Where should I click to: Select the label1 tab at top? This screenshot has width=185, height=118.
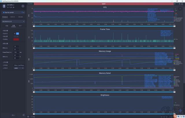coord(104,4)
